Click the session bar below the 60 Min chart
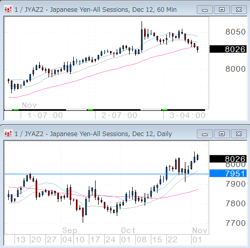The width and height of the screenshot is (250, 248). point(104,110)
